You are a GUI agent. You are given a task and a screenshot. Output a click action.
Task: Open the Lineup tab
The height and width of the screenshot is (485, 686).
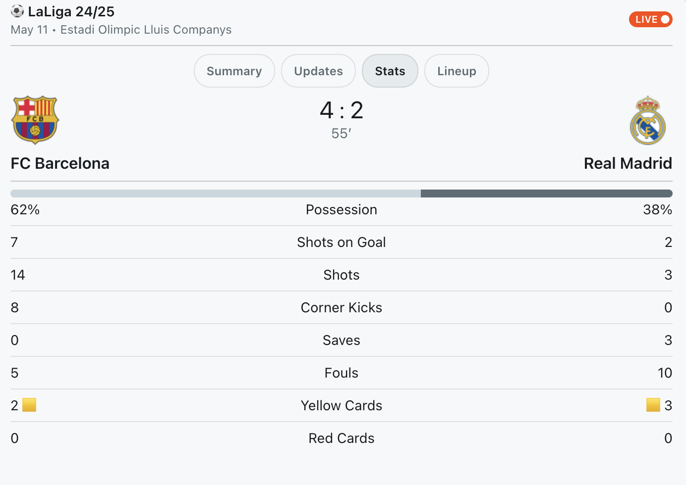[x=457, y=71]
